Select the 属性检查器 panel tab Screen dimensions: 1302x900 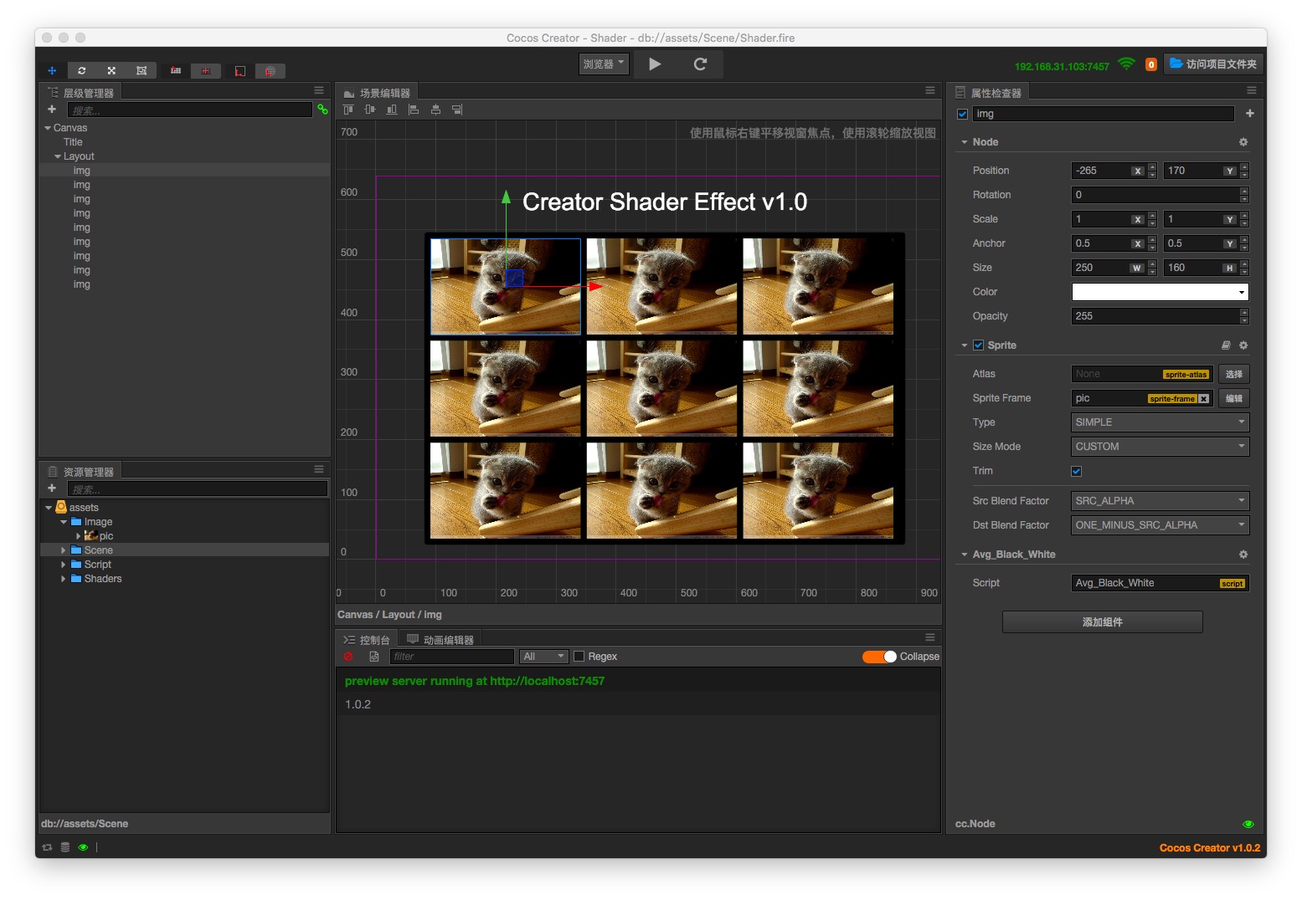989,93
